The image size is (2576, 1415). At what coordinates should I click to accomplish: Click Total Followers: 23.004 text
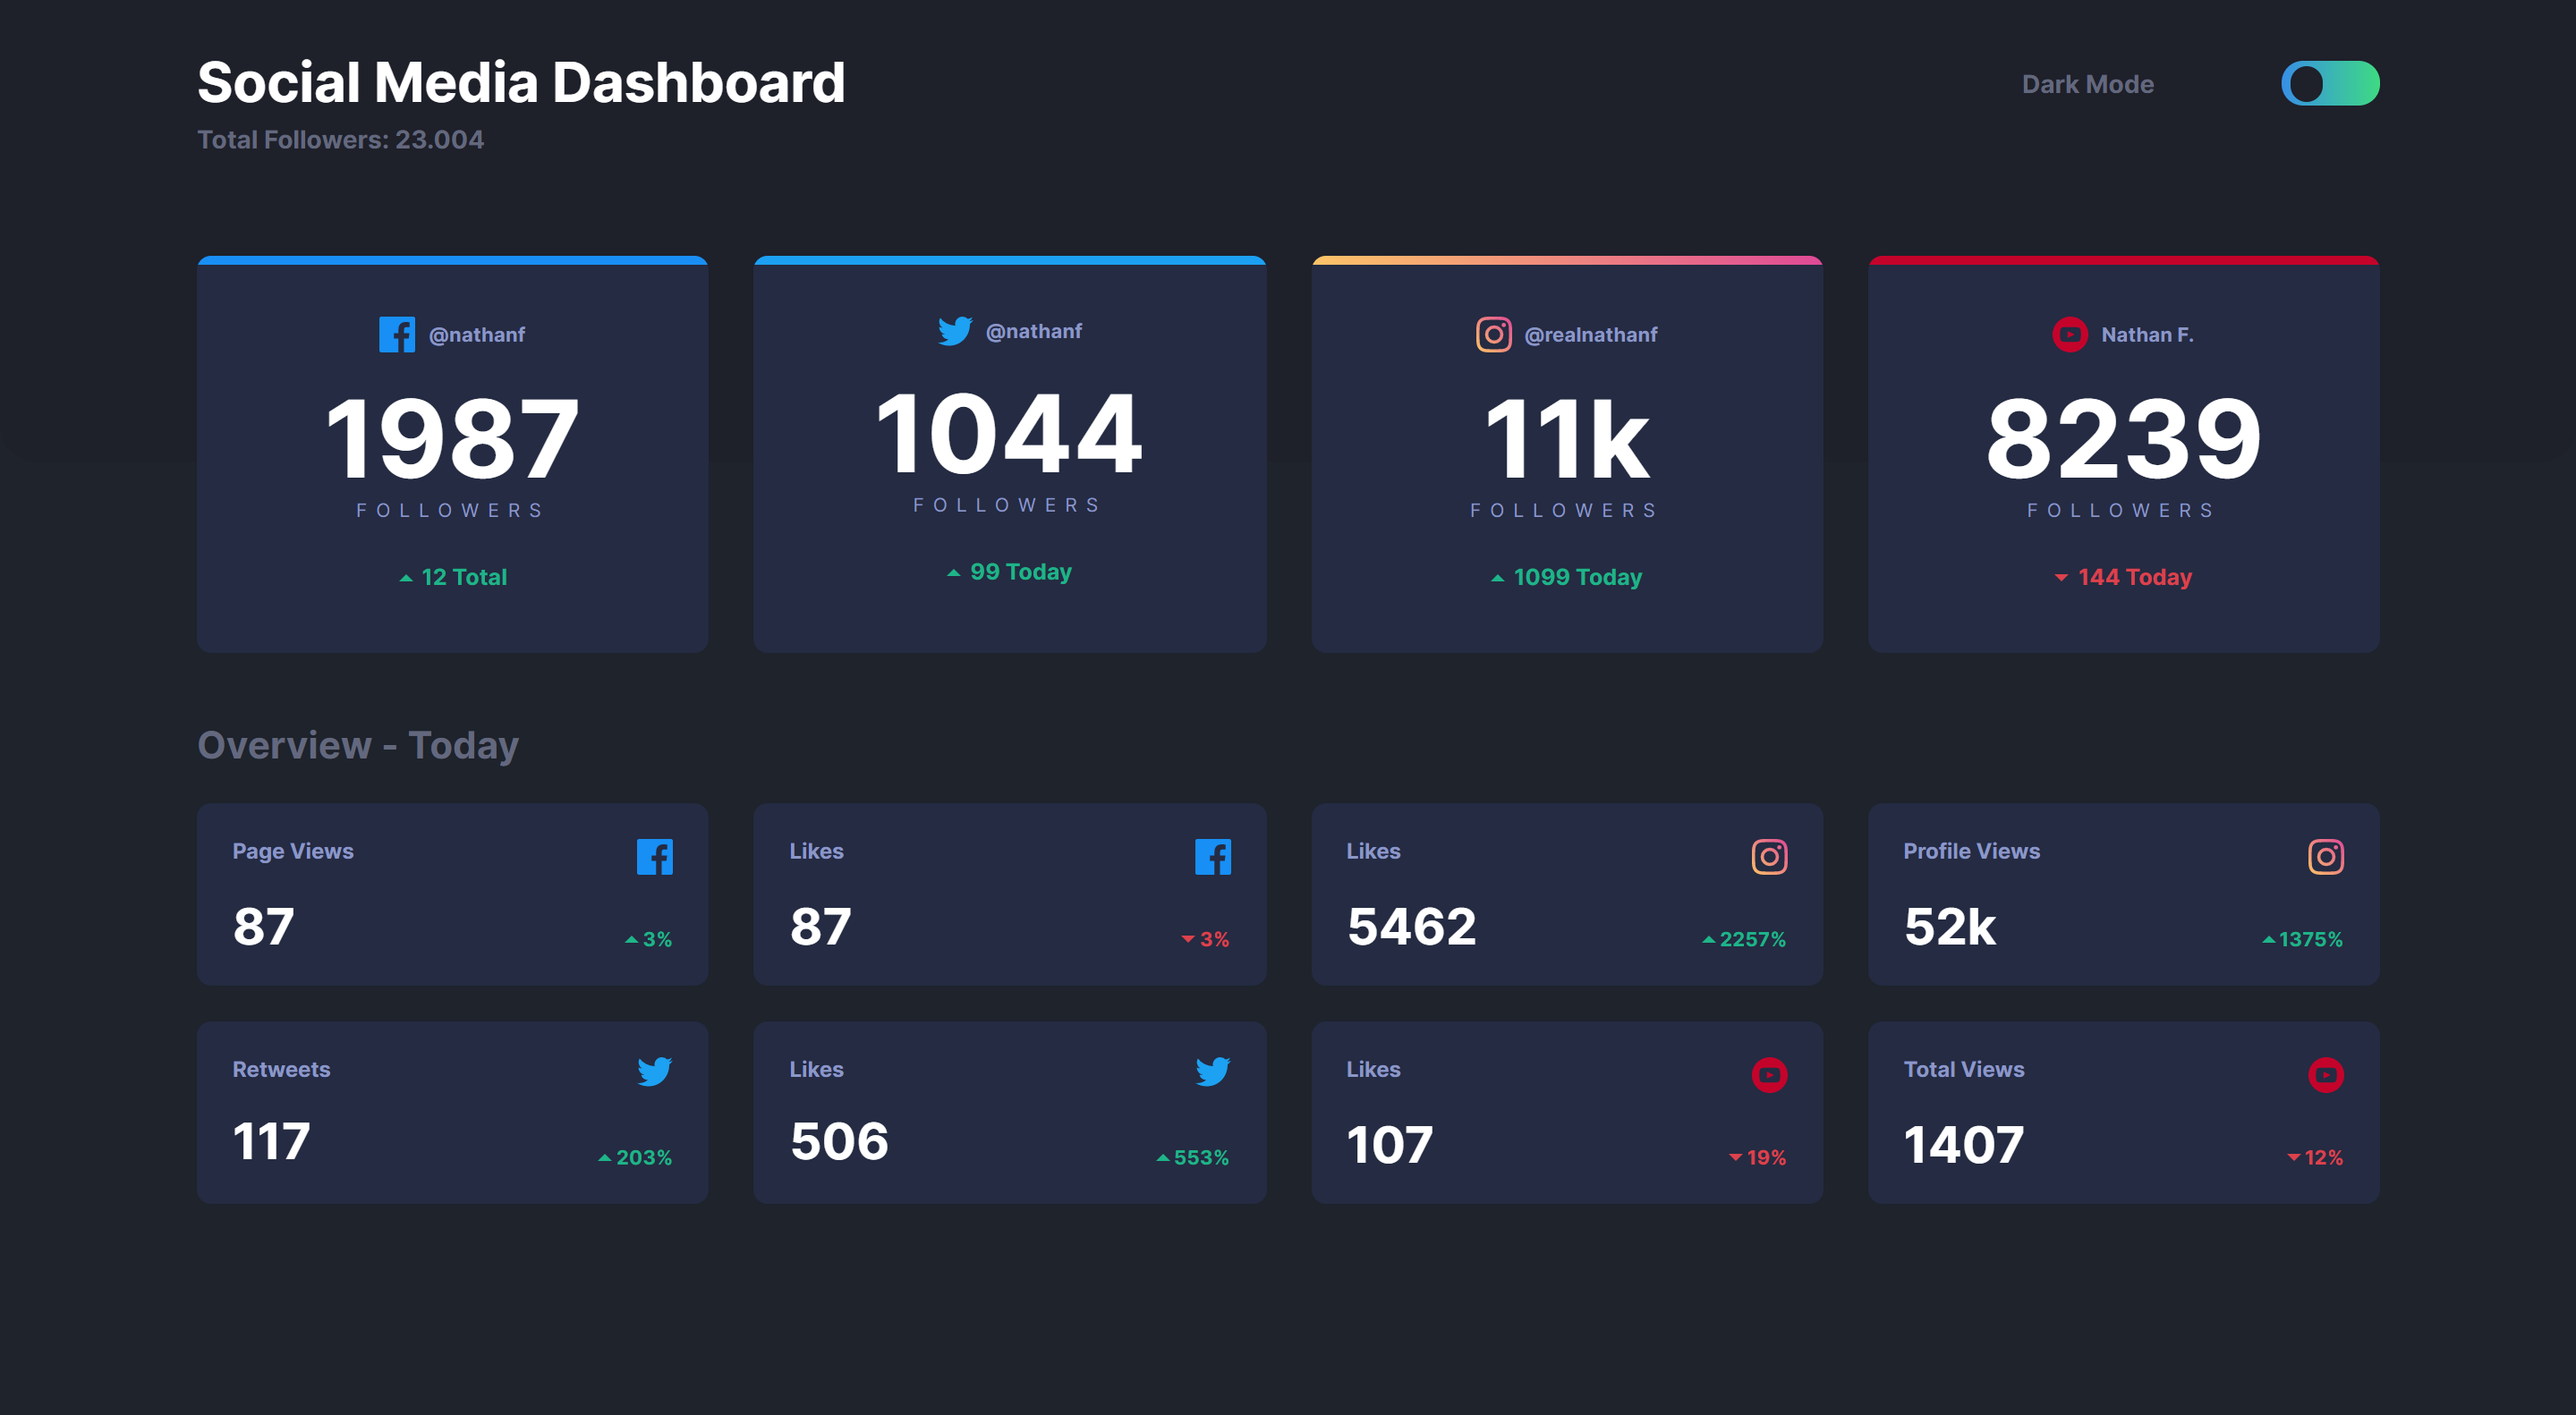click(x=340, y=140)
